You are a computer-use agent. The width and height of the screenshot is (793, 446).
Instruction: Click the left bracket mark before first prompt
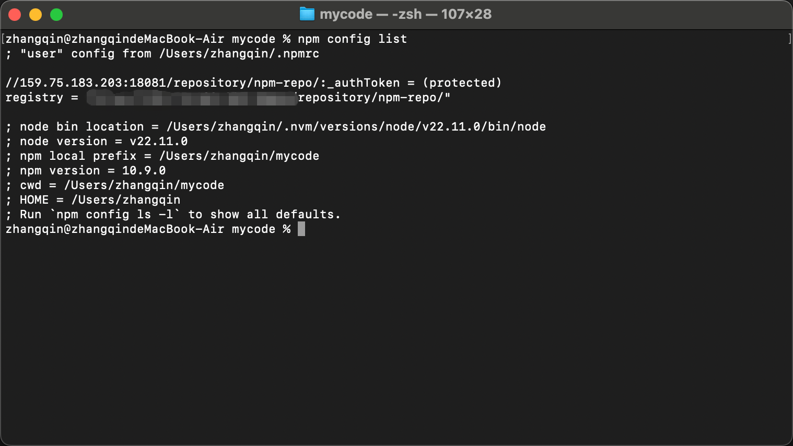(x=3, y=39)
